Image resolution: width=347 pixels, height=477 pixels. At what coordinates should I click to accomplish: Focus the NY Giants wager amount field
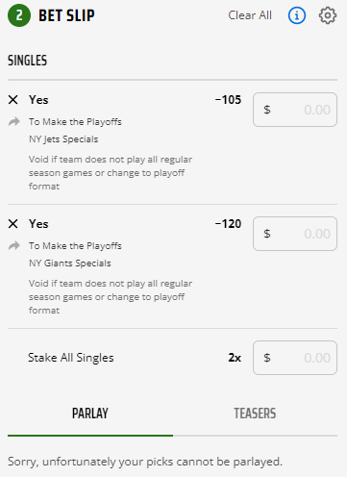click(295, 234)
